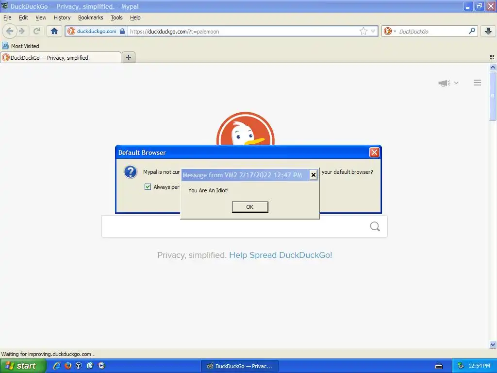Open the View menu
The width and height of the screenshot is (497, 373).
pos(41,17)
